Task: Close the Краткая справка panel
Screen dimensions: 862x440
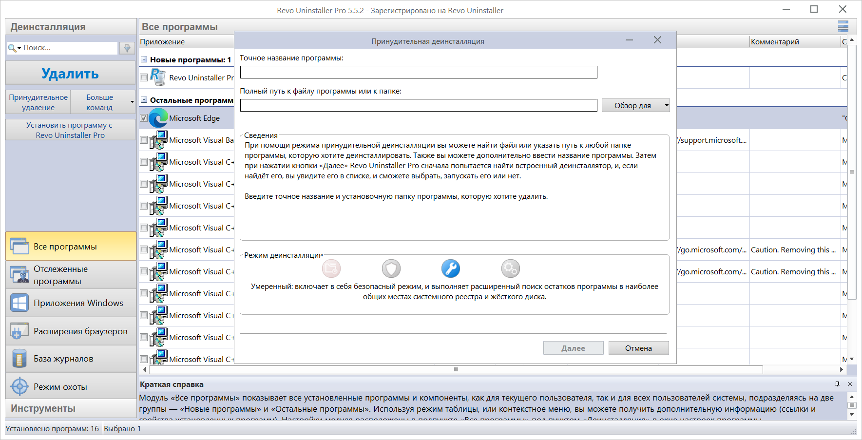Action: click(850, 384)
